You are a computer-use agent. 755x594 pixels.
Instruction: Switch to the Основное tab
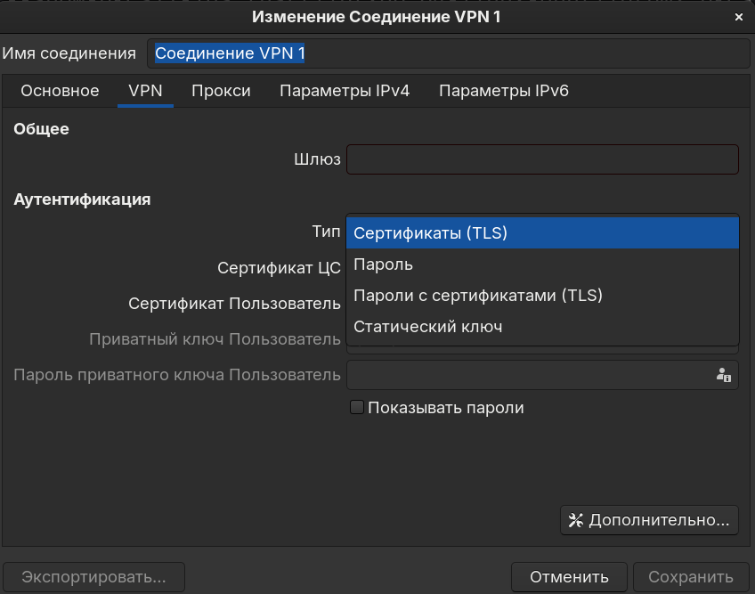[x=60, y=91]
